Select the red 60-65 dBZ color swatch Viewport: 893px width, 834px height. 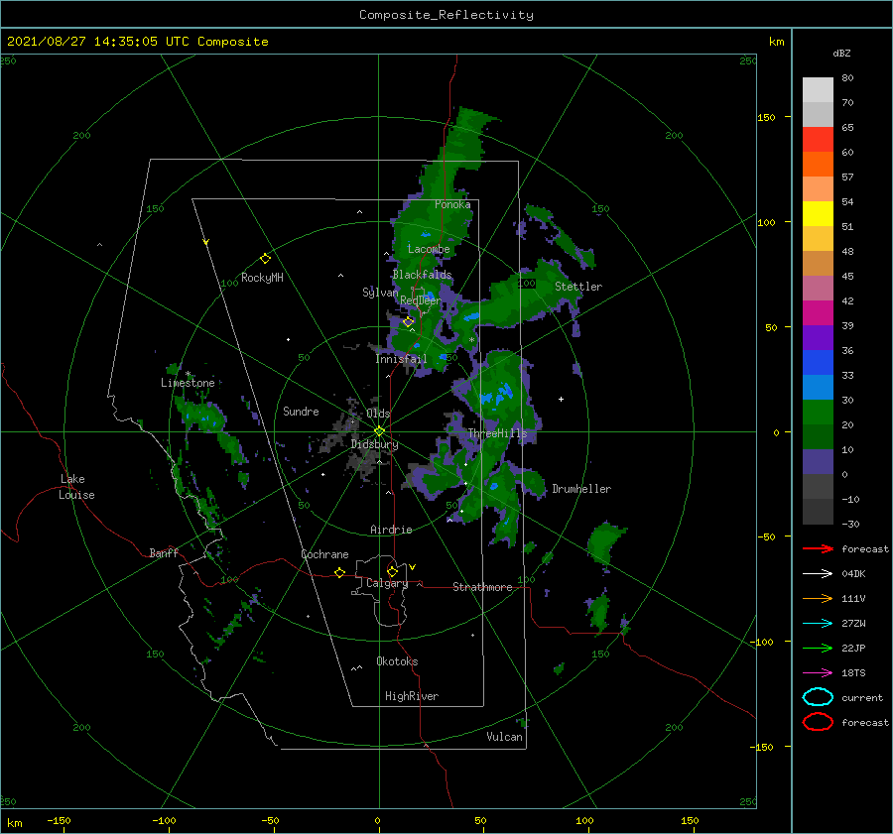click(818, 140)
